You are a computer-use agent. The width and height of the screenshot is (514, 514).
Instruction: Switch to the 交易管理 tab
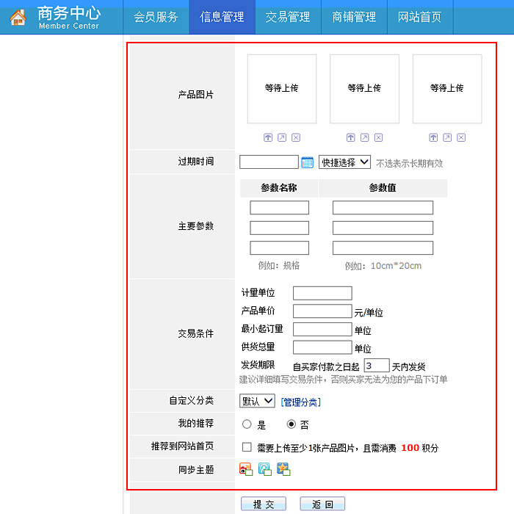(x=288, y=17)
